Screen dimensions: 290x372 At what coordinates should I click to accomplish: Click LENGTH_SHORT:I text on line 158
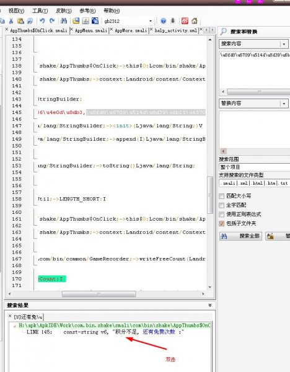click(82, 199)
